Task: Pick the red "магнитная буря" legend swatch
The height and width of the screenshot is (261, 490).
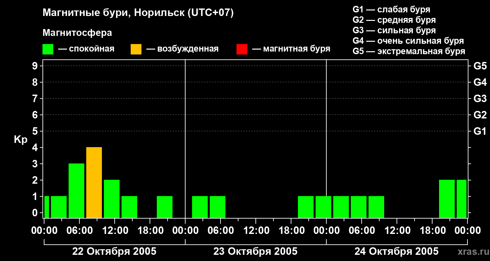Action: click(242, 49)
